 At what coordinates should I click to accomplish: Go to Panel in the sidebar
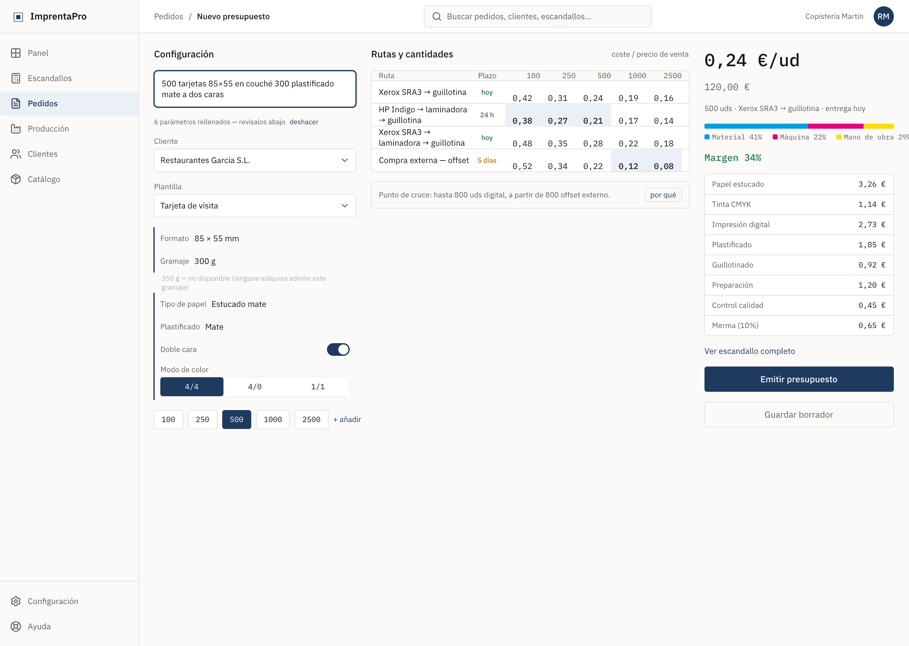(69, 53)
